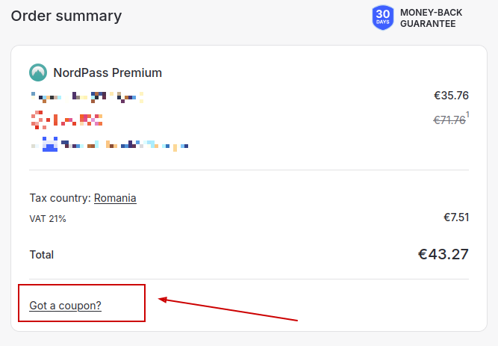The height and width of the screenshot is (346, 498).
Task: Click the Money-Back Guarantee text
Action: coord(431,18)
